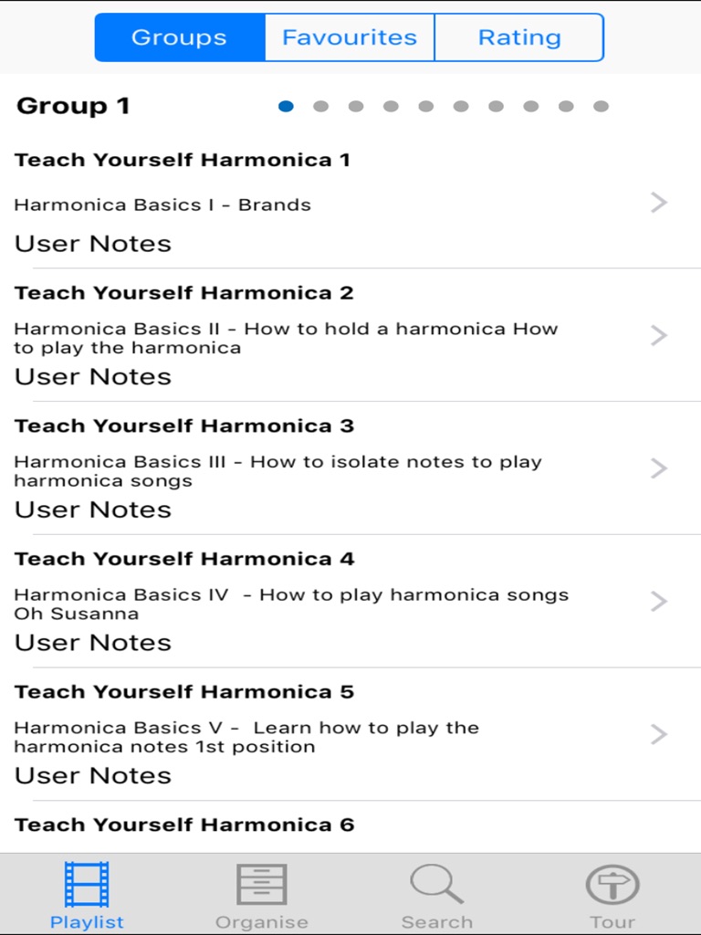Tap the Organise drawer icon
The height and width of the screenshot is (935, 701).
(262, 885)
